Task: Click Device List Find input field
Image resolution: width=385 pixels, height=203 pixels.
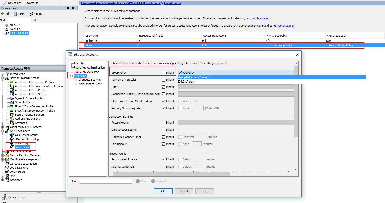Action: coord(19,20)
